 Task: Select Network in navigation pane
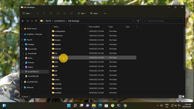[30, 88]
